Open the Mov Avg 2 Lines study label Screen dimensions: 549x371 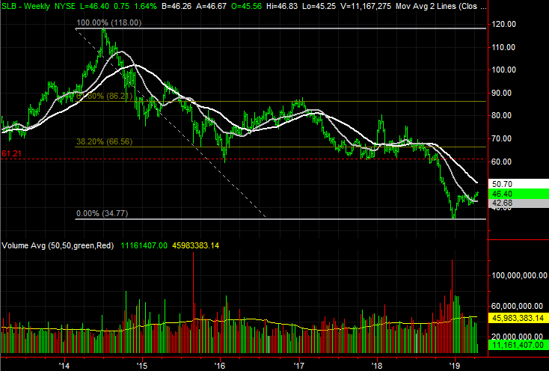pyautogui.click(x=441, y=6)
